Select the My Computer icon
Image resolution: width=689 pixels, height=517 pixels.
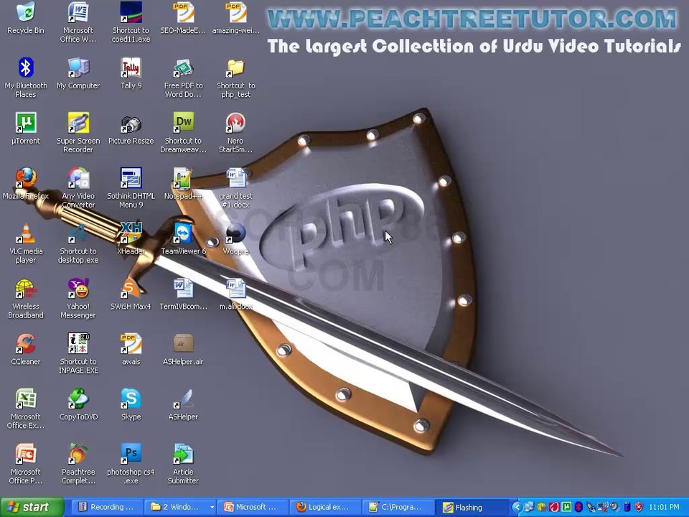tap(78, 74)
